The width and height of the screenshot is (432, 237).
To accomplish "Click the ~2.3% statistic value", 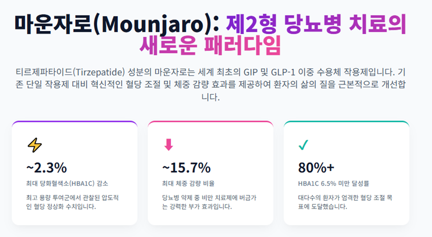I will 47,167.
